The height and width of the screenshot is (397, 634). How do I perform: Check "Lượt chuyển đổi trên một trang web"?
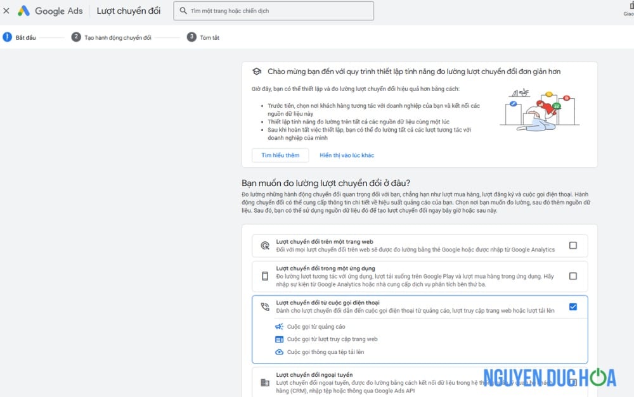coord(573,244)
